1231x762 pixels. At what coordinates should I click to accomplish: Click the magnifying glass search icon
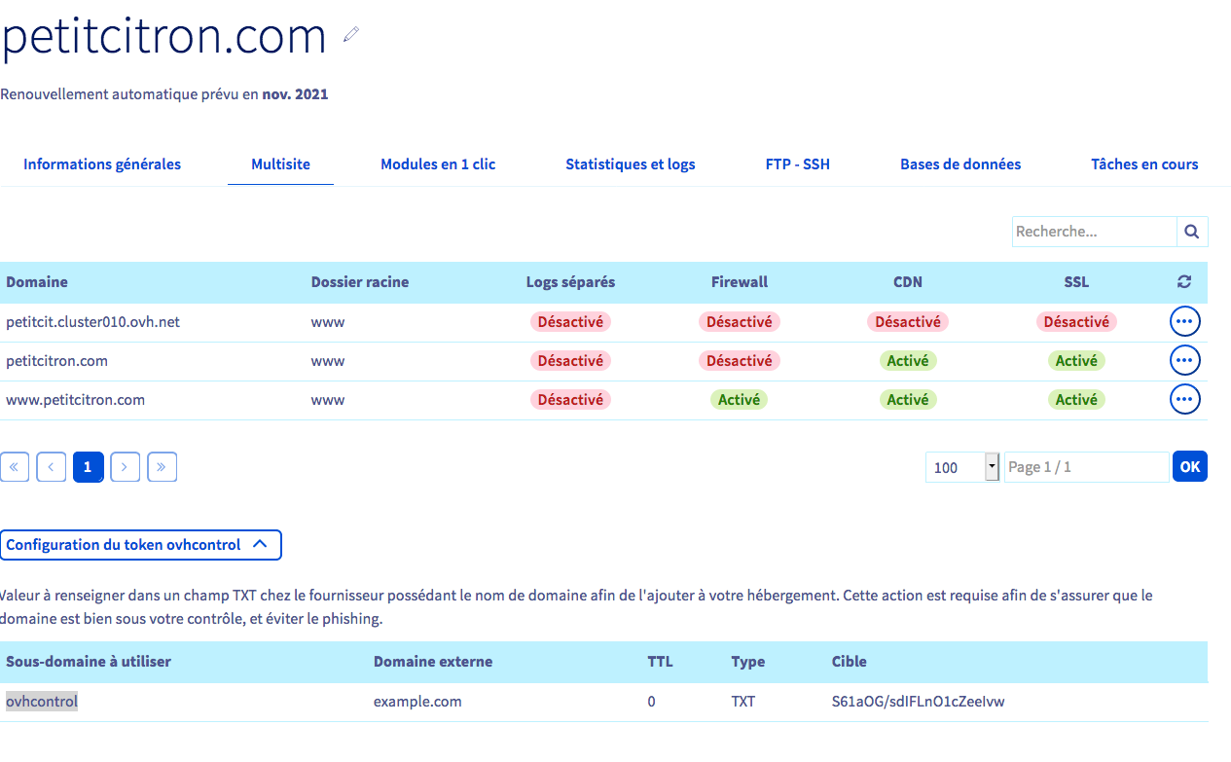click(1192, 232)
